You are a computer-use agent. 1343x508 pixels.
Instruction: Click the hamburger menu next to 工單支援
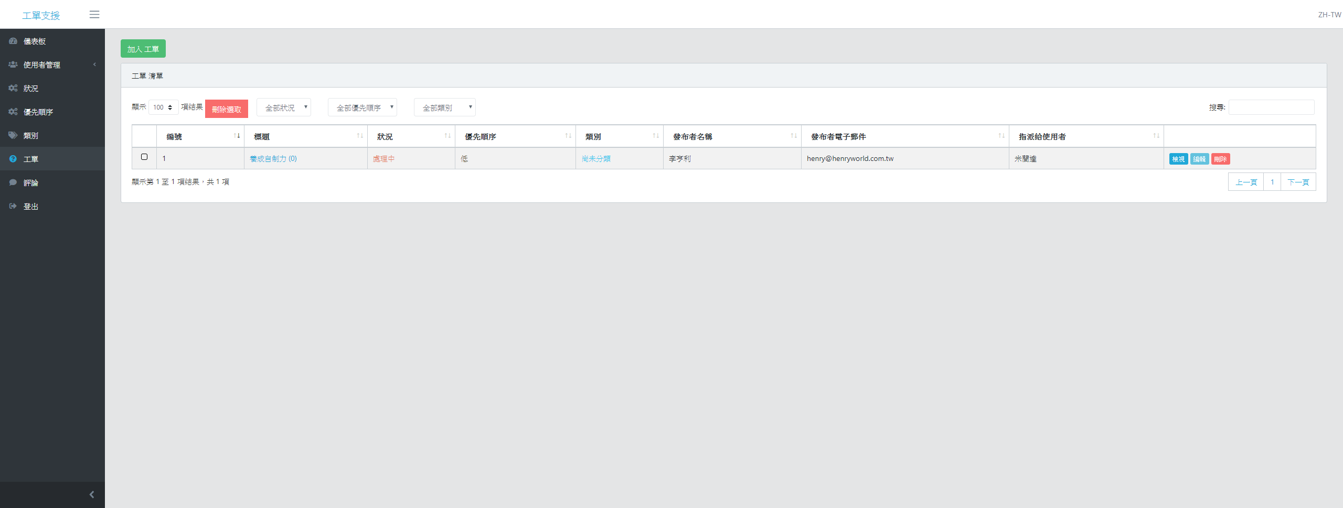coord(94,14)
